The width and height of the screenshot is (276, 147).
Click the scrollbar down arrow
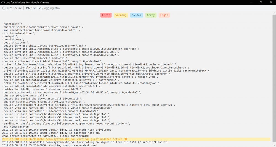tap(274, 145)
